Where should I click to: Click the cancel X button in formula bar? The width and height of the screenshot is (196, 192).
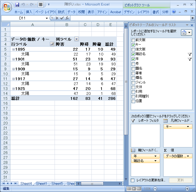click(57, 18)
